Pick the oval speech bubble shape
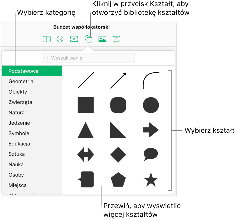235x221 pixels. point(151,154)
